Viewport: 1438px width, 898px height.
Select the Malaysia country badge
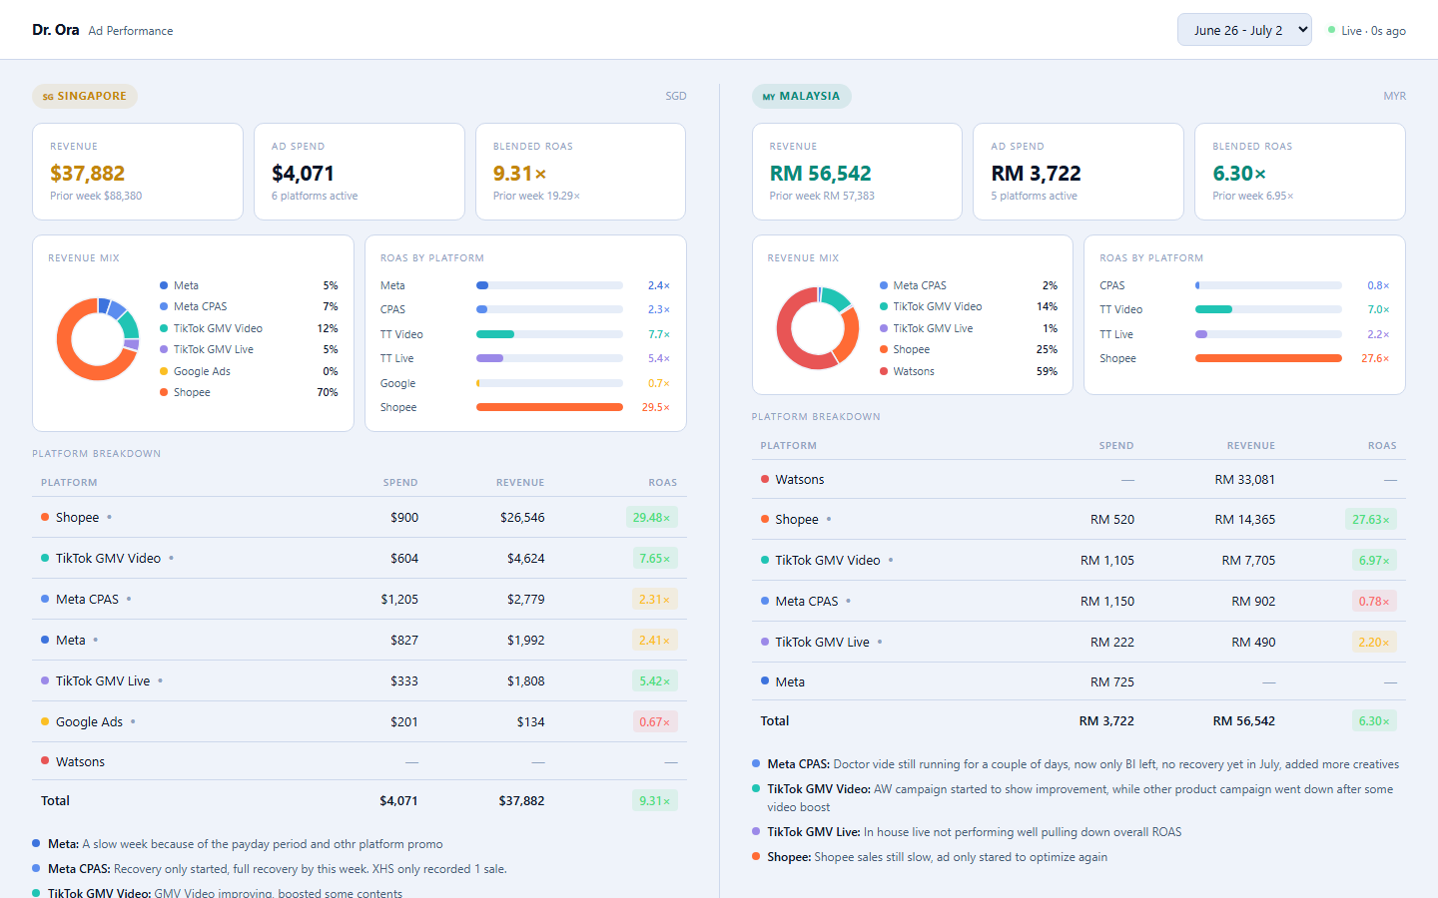[x=801, y=96]
